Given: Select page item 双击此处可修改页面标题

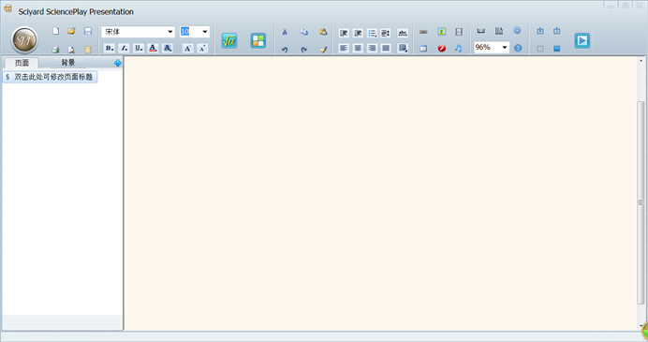Looking at the screenshot, I should coord(50,77).
